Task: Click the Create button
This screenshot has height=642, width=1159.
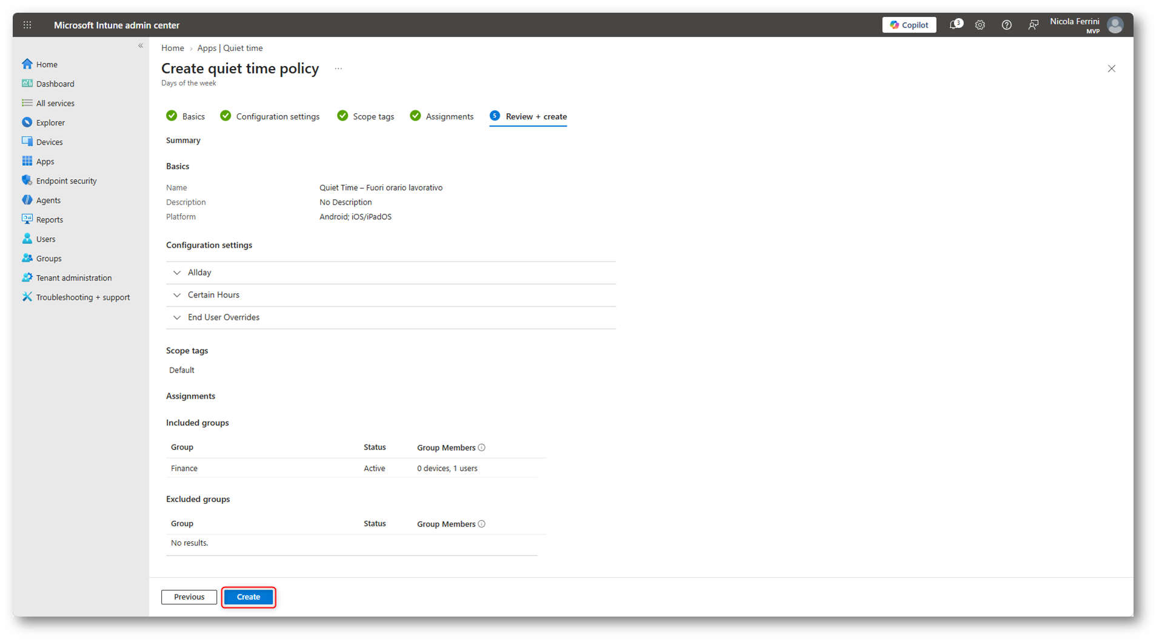Action: [249, 597]
